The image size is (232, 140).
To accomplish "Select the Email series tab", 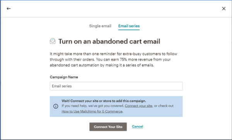I will coord(129,26).
